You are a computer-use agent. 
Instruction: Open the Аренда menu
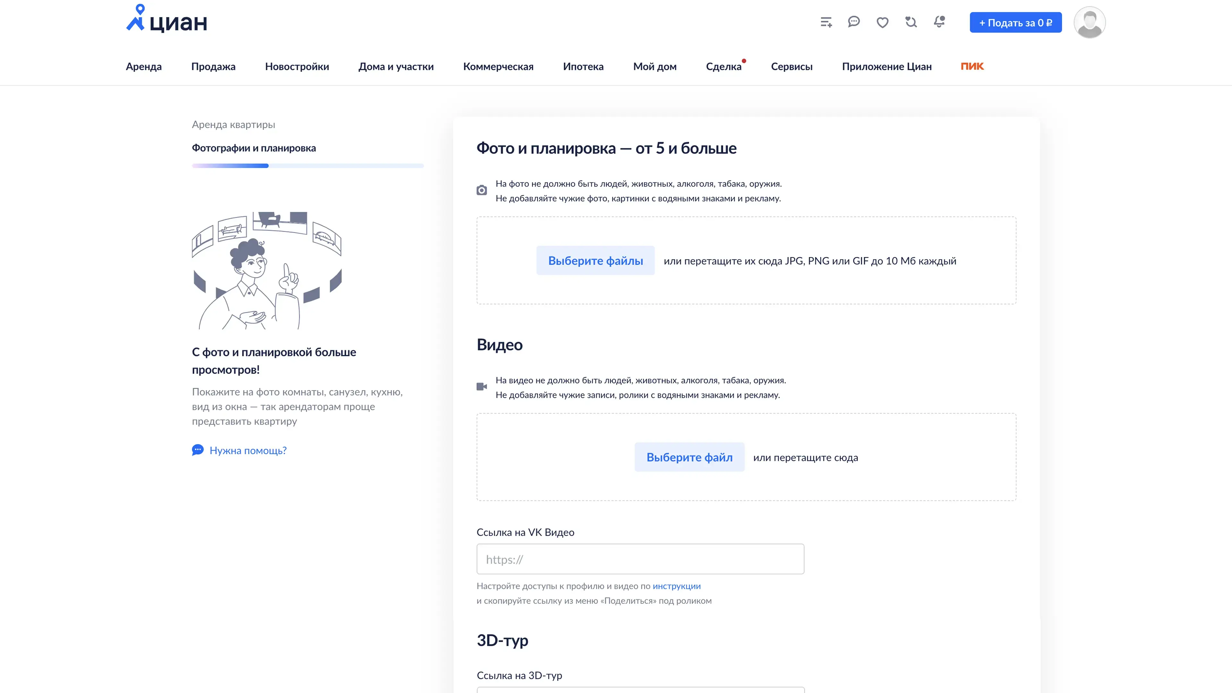point(143,66)
